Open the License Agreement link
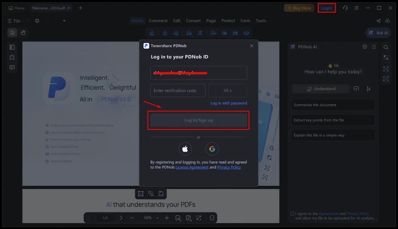This screenshot has height=229, width=398. pos(192,167)
